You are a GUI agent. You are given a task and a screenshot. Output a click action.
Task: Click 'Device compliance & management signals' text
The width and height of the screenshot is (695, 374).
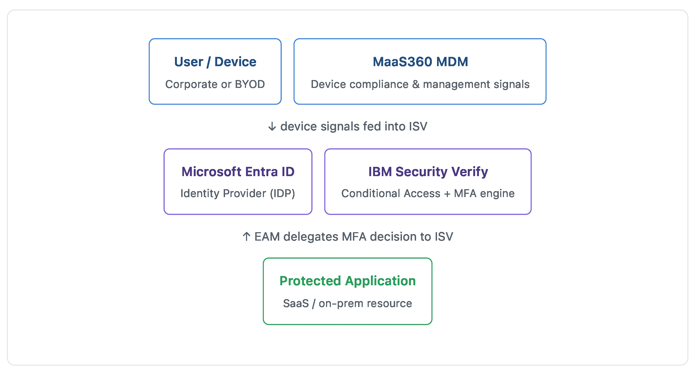point(420,84)
